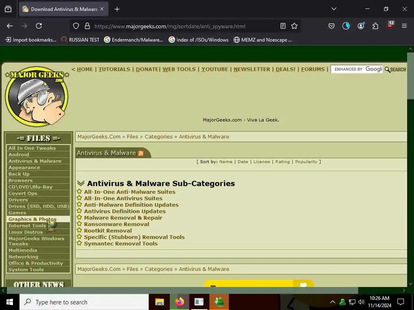Go back to the previous page
The width and height of the screenshot is (414, 310).
(10, 26)
